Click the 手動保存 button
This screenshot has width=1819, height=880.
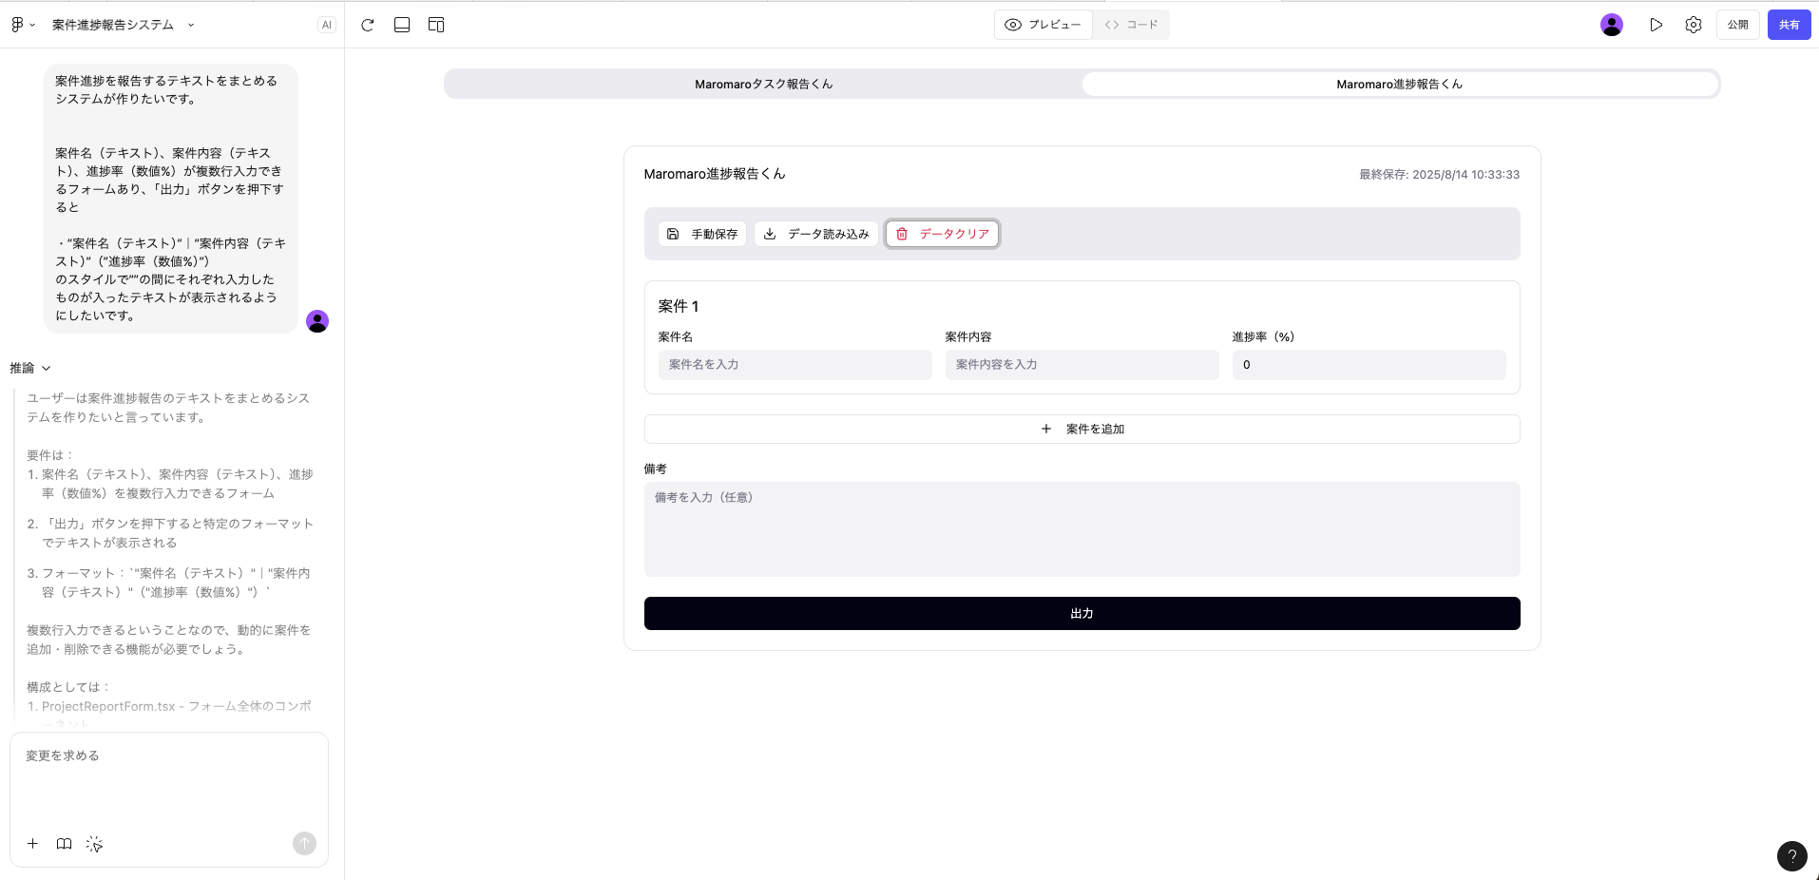pyautogui.click(x=702, y=234)
